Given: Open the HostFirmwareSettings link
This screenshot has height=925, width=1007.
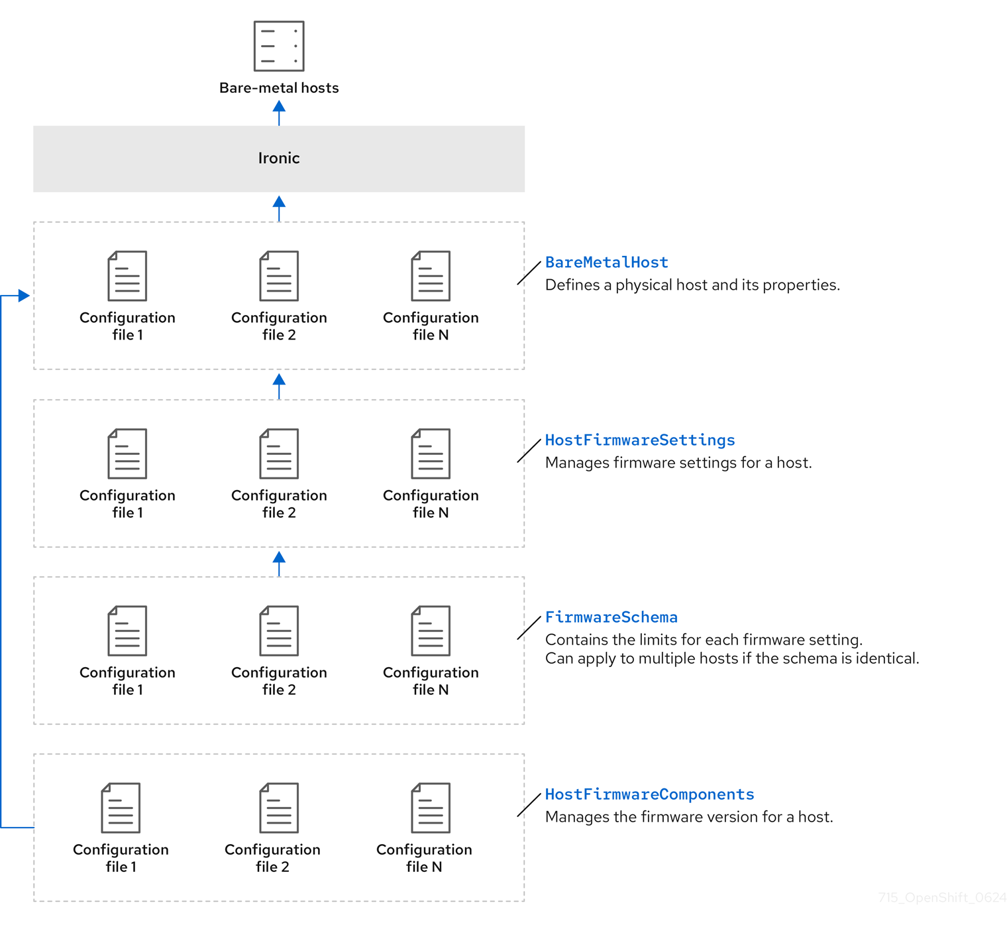Looking at the screenshot, I should [639, 440].
